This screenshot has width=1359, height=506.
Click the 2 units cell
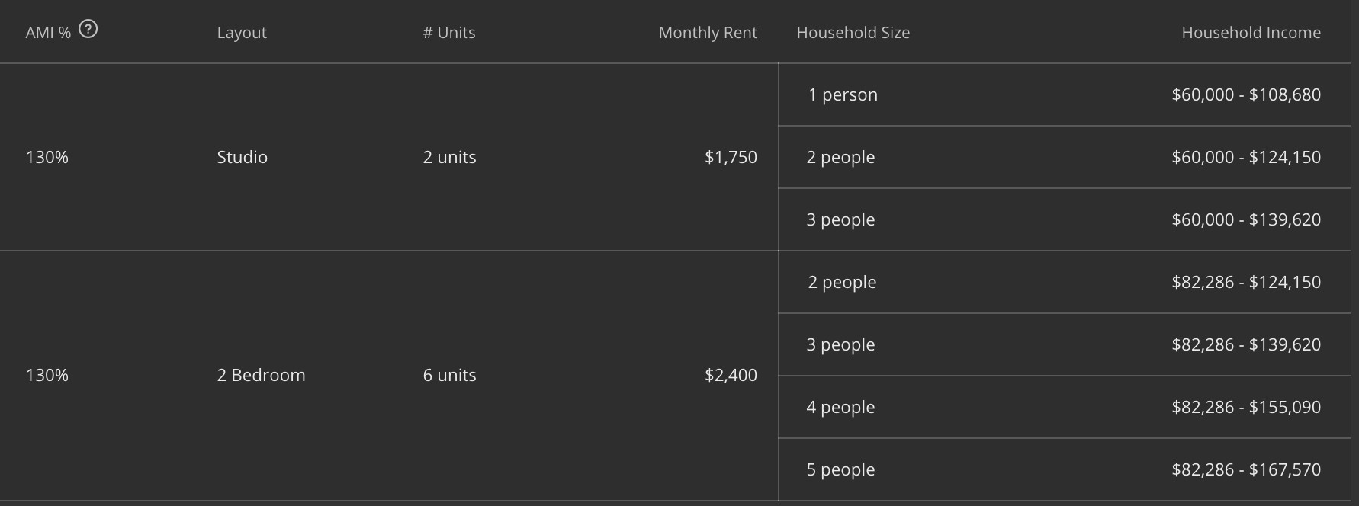(449, 157)
